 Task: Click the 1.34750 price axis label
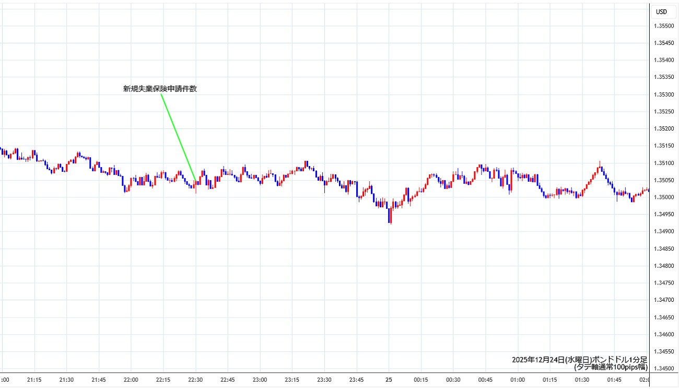point(663,282)
